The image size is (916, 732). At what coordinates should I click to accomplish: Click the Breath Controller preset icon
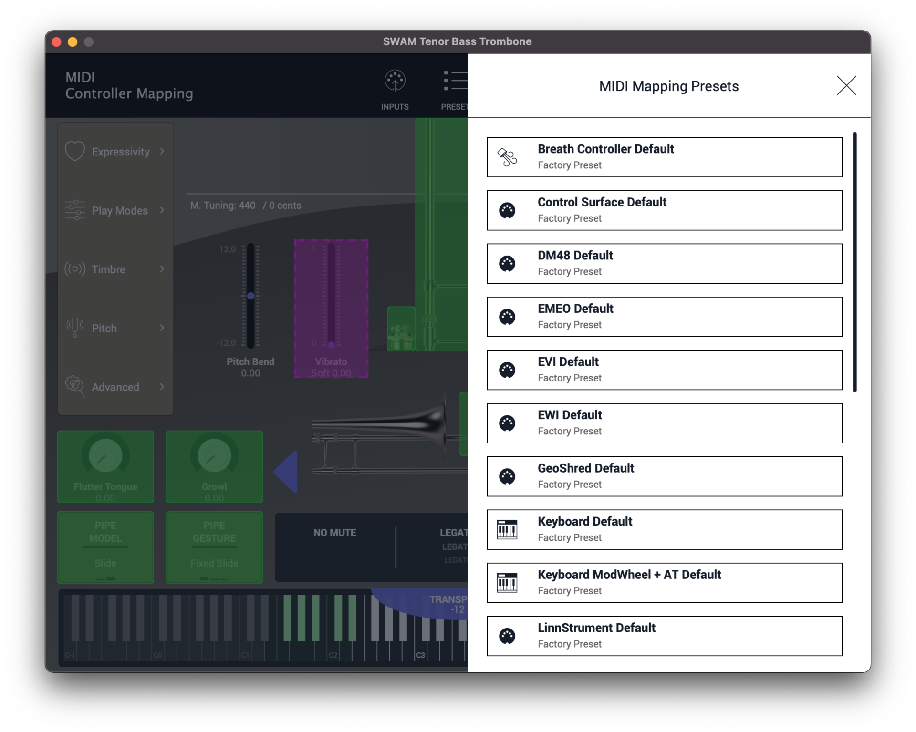pyautogui.click(x=507, y=157)
